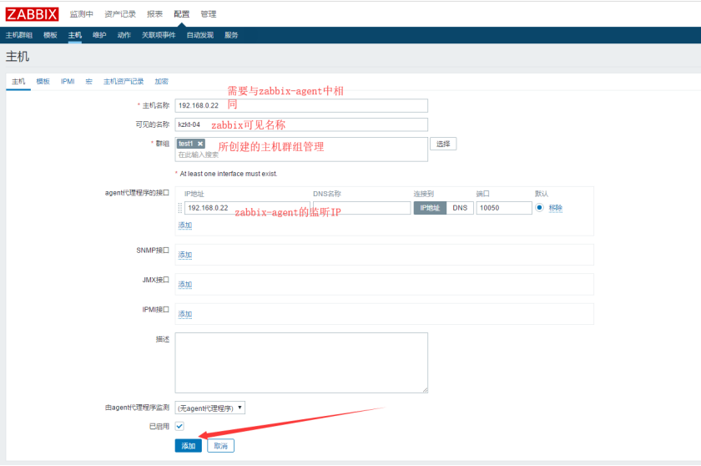Go to 维护 submenu
701x466 pixels.
(99, 35)
